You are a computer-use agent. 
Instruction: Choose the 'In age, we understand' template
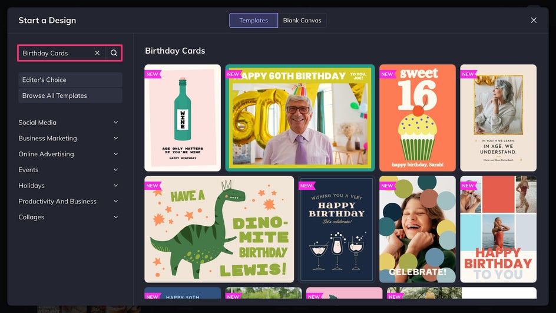click(498, 118)
